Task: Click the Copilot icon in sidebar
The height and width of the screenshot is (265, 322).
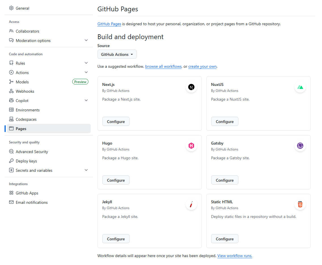Action: click(11, 100)
